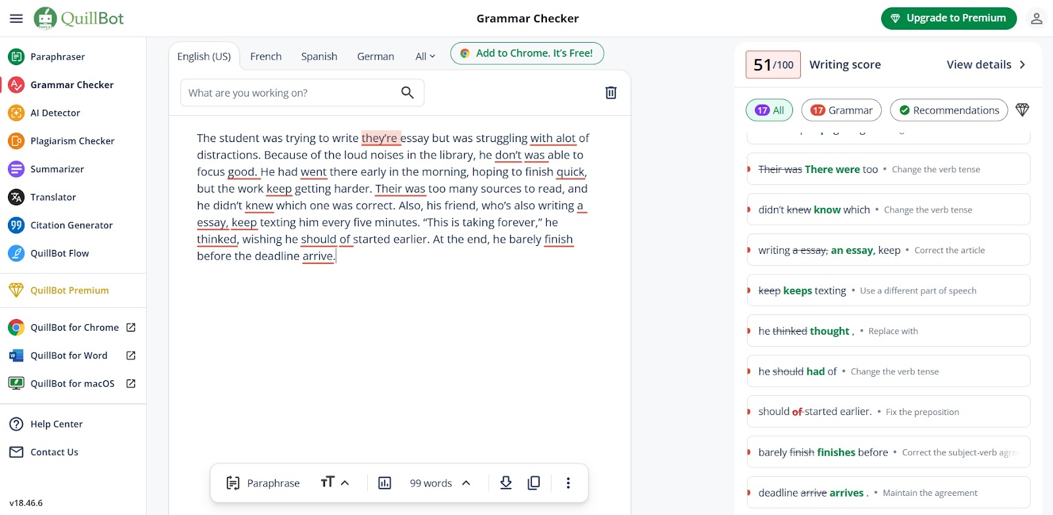Click the Chrome icon beside QuillBot for Chrome
The image size is (1053, 515).
click(x=16, y=328)
